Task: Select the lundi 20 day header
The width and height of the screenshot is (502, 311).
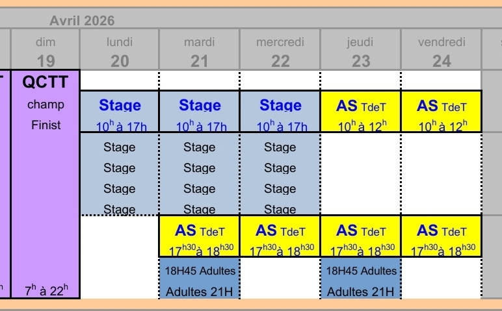Action: [120, 51]
